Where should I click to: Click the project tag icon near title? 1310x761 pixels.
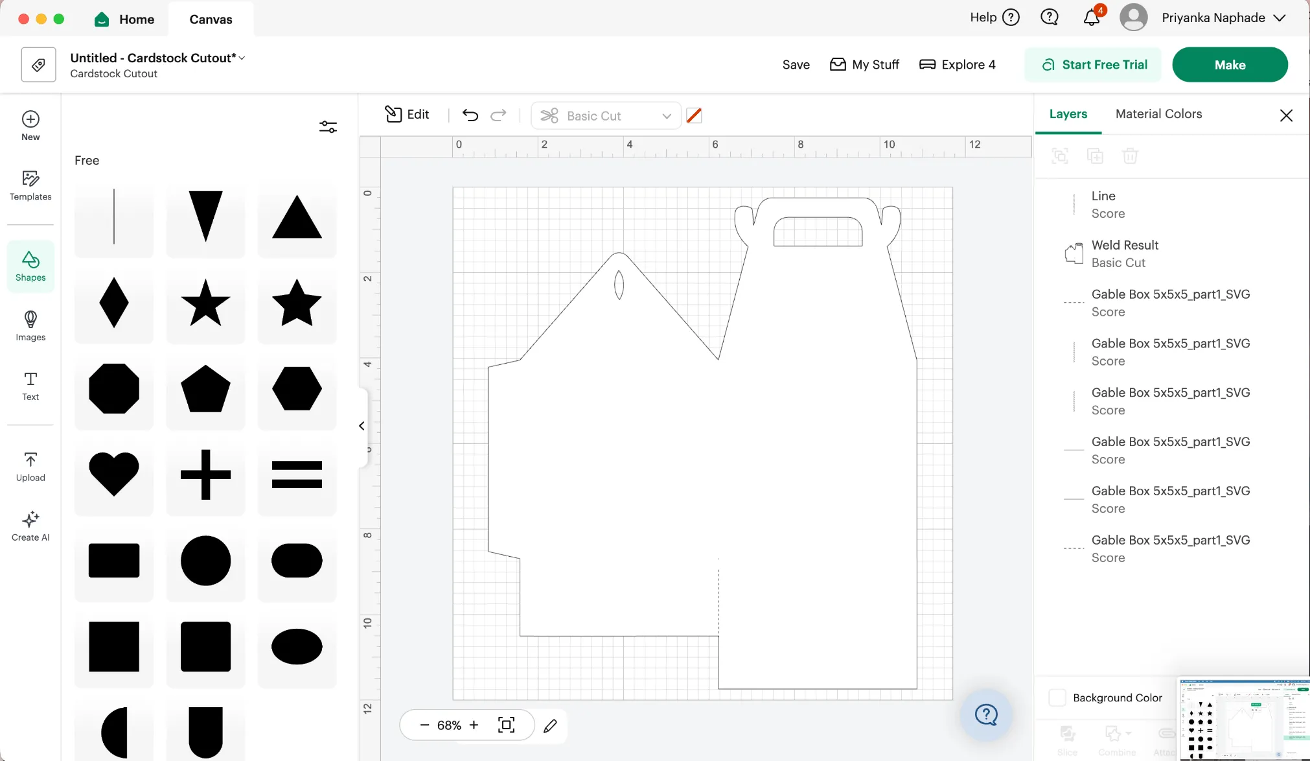[x=38, y=64]
